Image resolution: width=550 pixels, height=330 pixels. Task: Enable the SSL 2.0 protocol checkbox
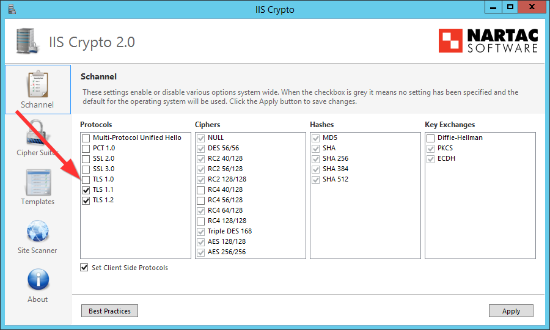(x=86, y=159)
